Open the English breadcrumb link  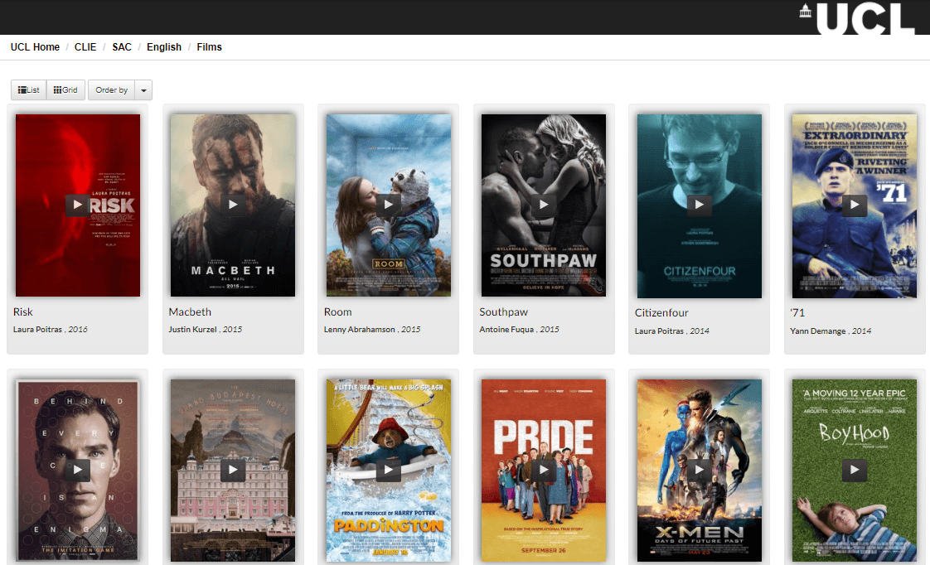pos(164,47)
